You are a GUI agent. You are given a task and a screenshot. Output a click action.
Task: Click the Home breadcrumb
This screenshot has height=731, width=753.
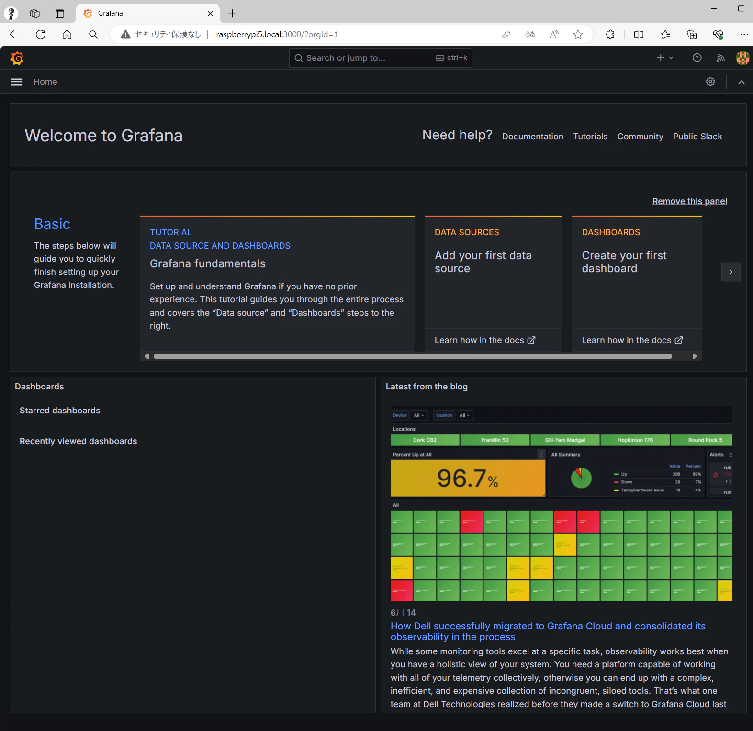[45, 82]
